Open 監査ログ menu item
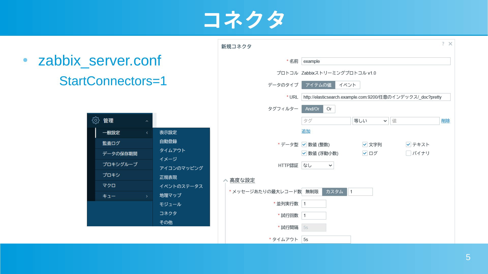Screen dimensions: 488x274 pyautogui.click(x=124, y=143)
